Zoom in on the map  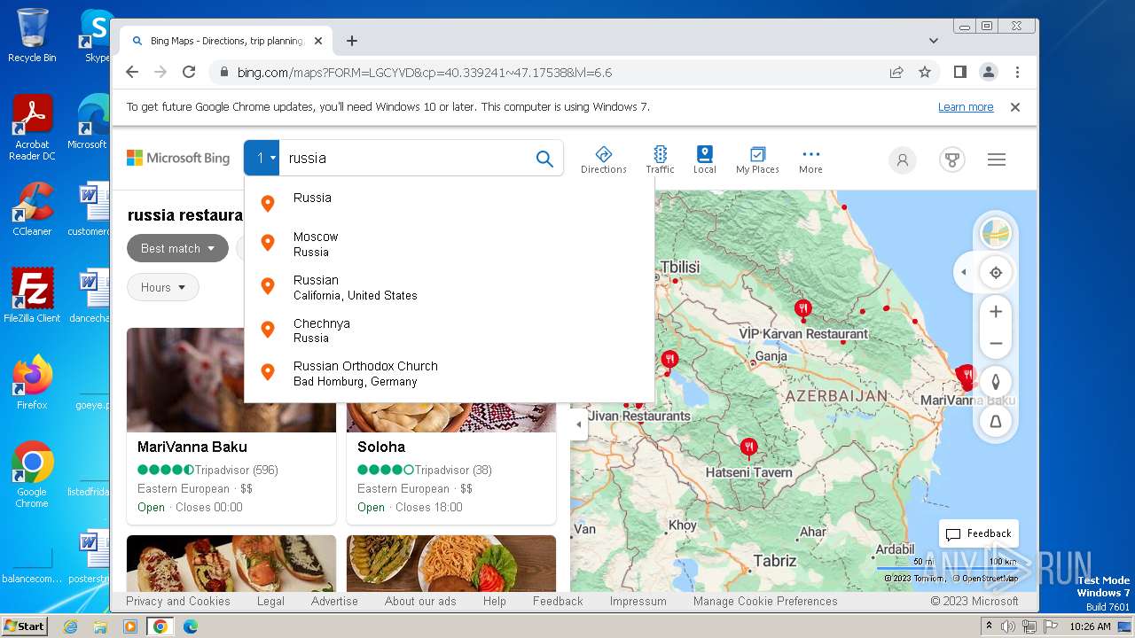point(996,312)
